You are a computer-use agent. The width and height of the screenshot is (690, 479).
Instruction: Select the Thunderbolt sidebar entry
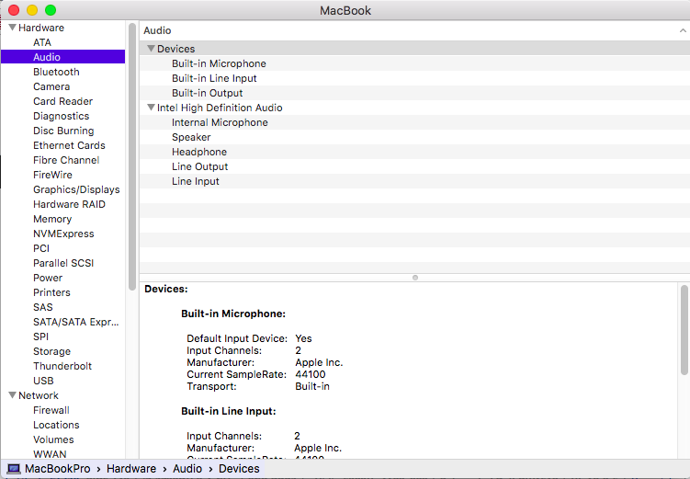coord(62,366)
